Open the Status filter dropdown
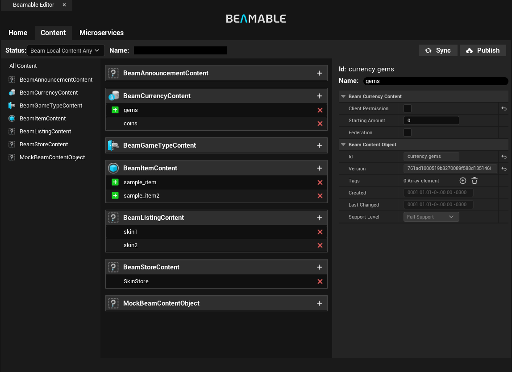This screenshot has height=372, width=512. click(x=66, y=50)
